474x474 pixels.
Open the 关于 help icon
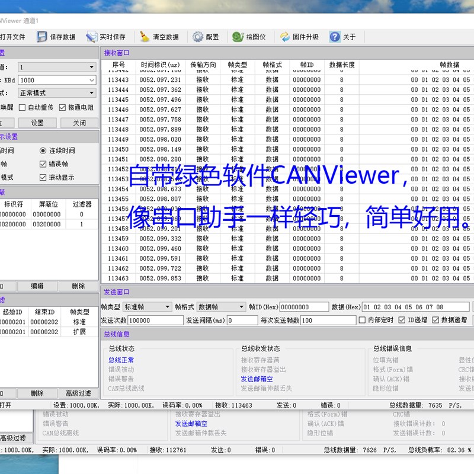click(x=335, y=37)
